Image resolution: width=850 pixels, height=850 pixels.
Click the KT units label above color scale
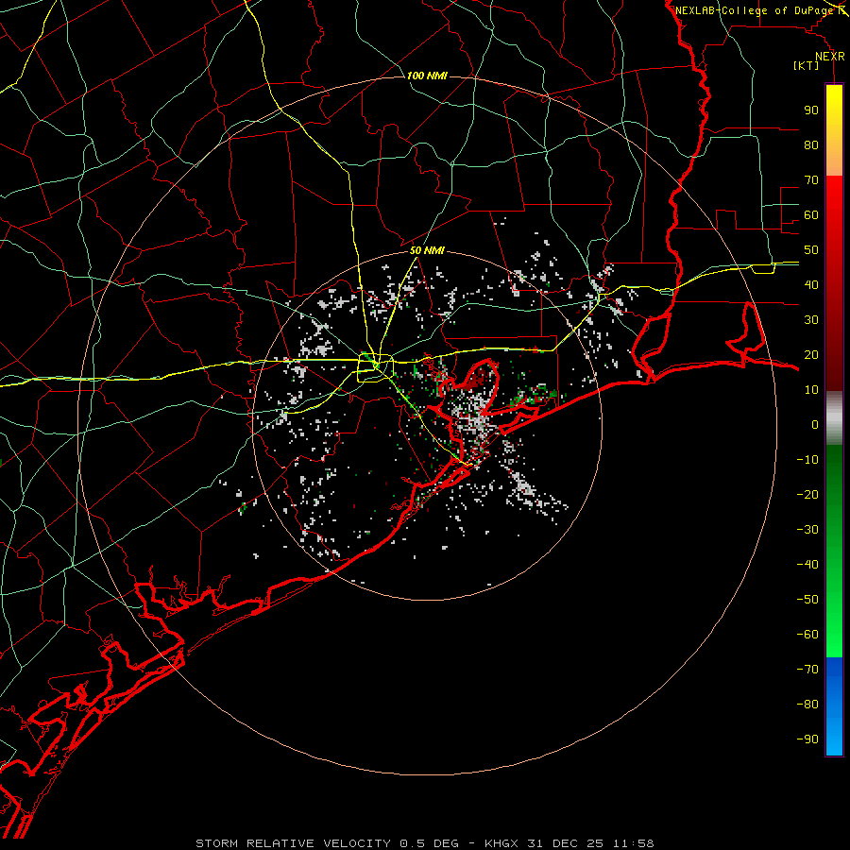(x=807, y=65)
